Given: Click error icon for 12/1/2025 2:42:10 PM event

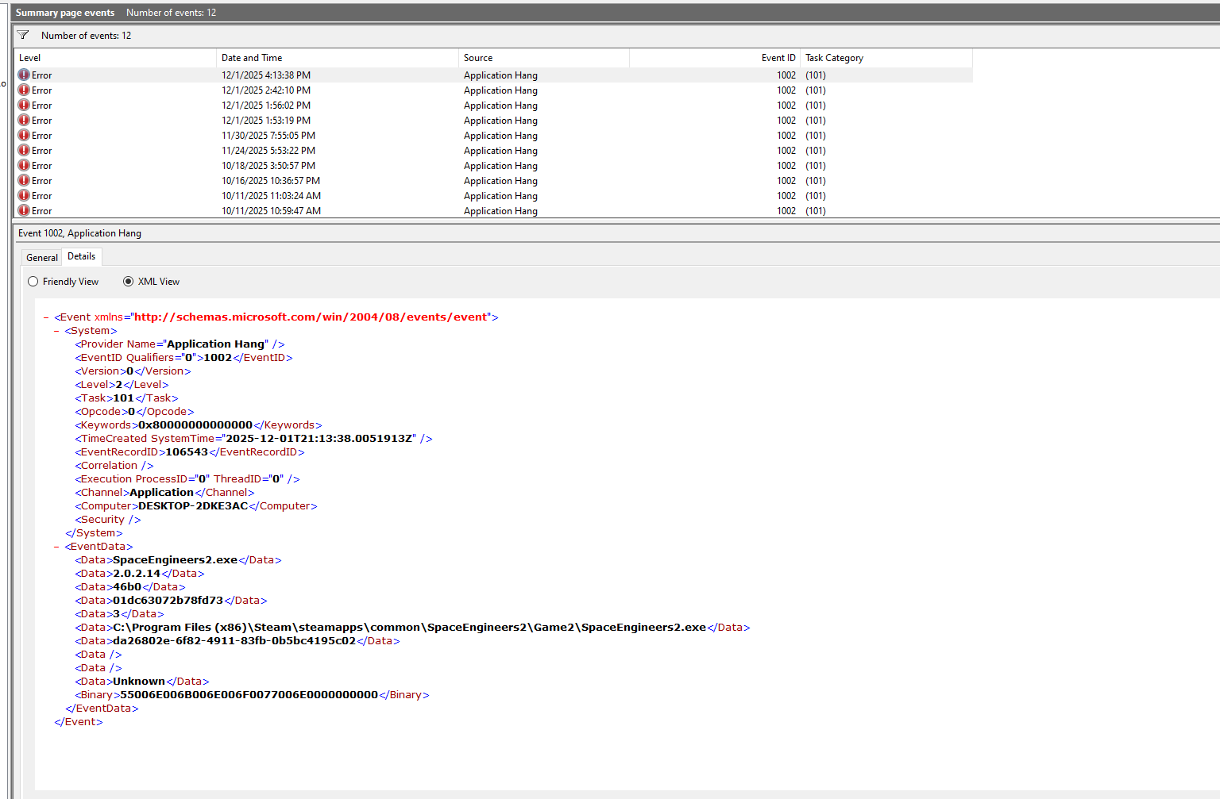Looking at the screenshot, I should [x=24, y=90].
